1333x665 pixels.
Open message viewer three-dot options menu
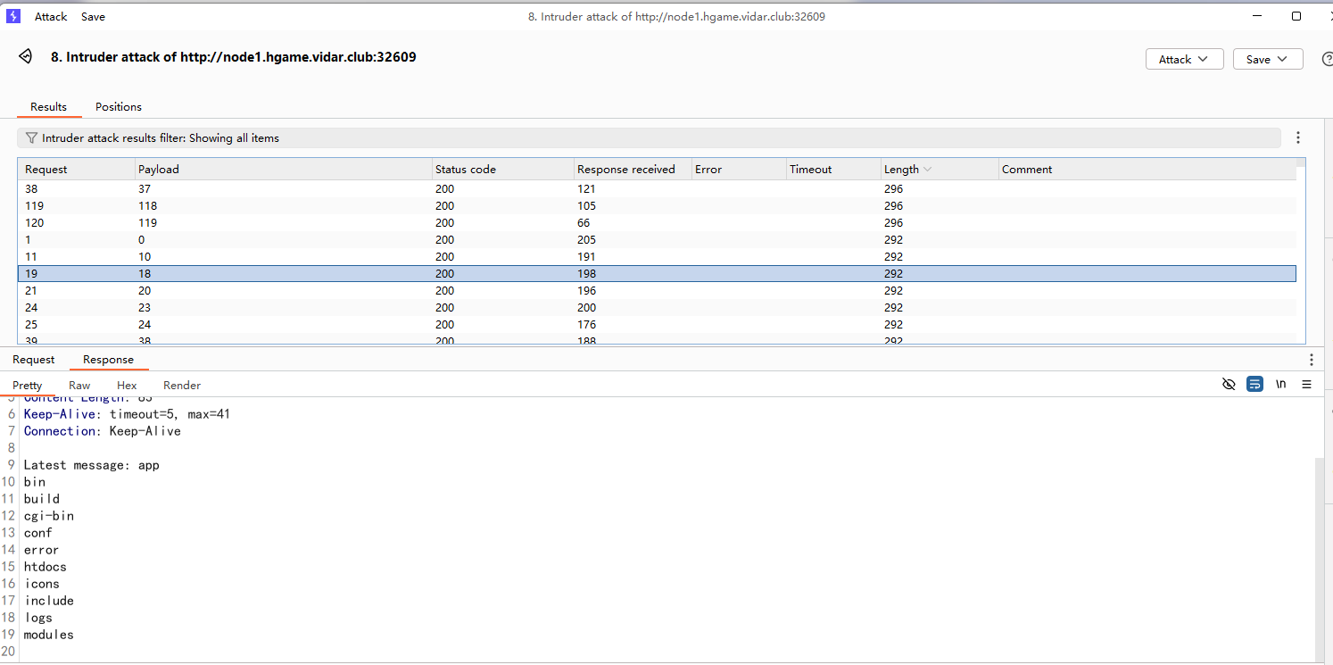[x=1311, y=360]
